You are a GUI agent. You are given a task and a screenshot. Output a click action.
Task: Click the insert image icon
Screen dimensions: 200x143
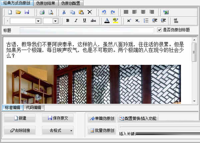click(166, 12)
